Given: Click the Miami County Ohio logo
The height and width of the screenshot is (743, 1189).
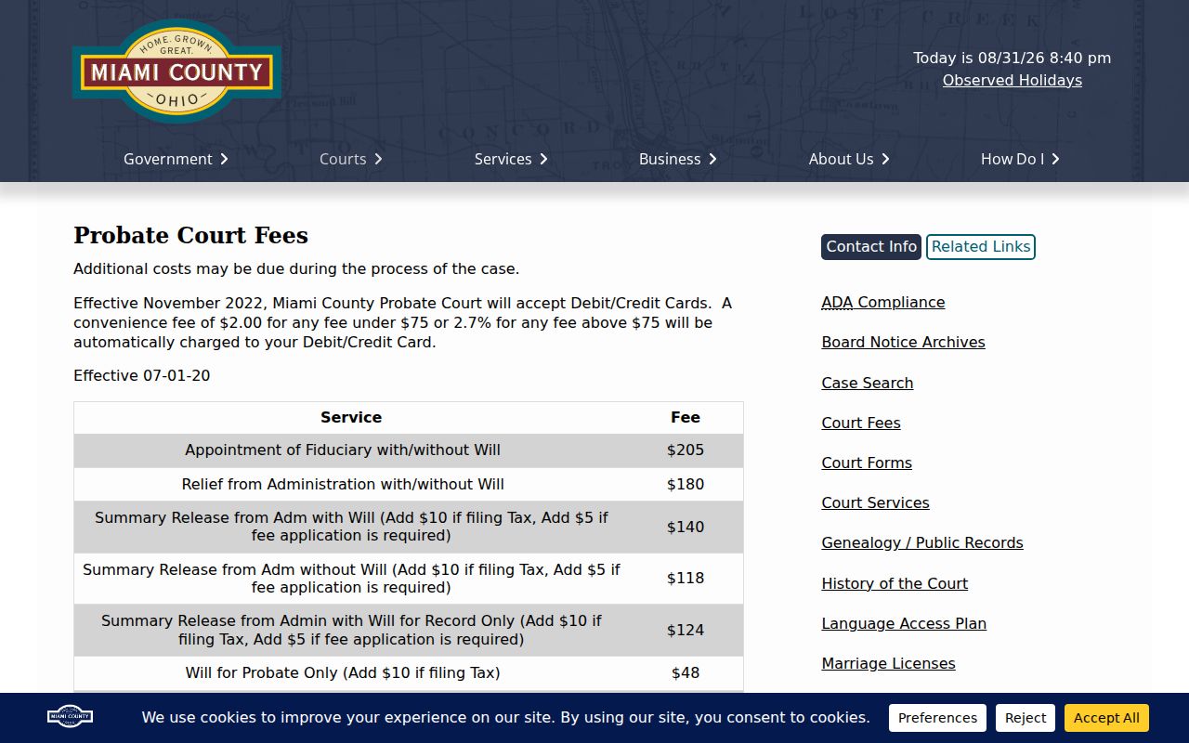Looking at the screenshot, I should click(x=176, y=72).
